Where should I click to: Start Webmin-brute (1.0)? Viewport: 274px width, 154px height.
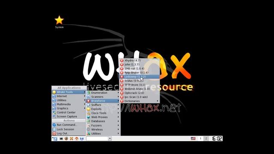(x=140, y=89)
